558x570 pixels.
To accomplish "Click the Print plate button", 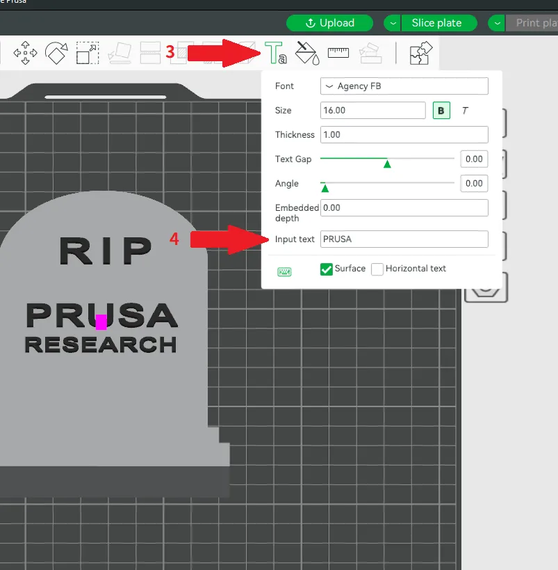I will coord(532,23).
